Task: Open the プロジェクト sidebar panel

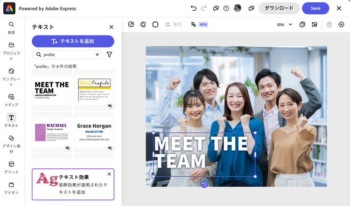Action: tap(11, 51)
